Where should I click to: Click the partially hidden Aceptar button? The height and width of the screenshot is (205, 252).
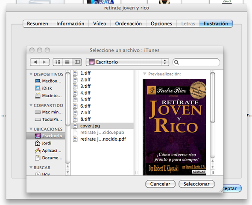pyautogui.click(x=232, y=188)
